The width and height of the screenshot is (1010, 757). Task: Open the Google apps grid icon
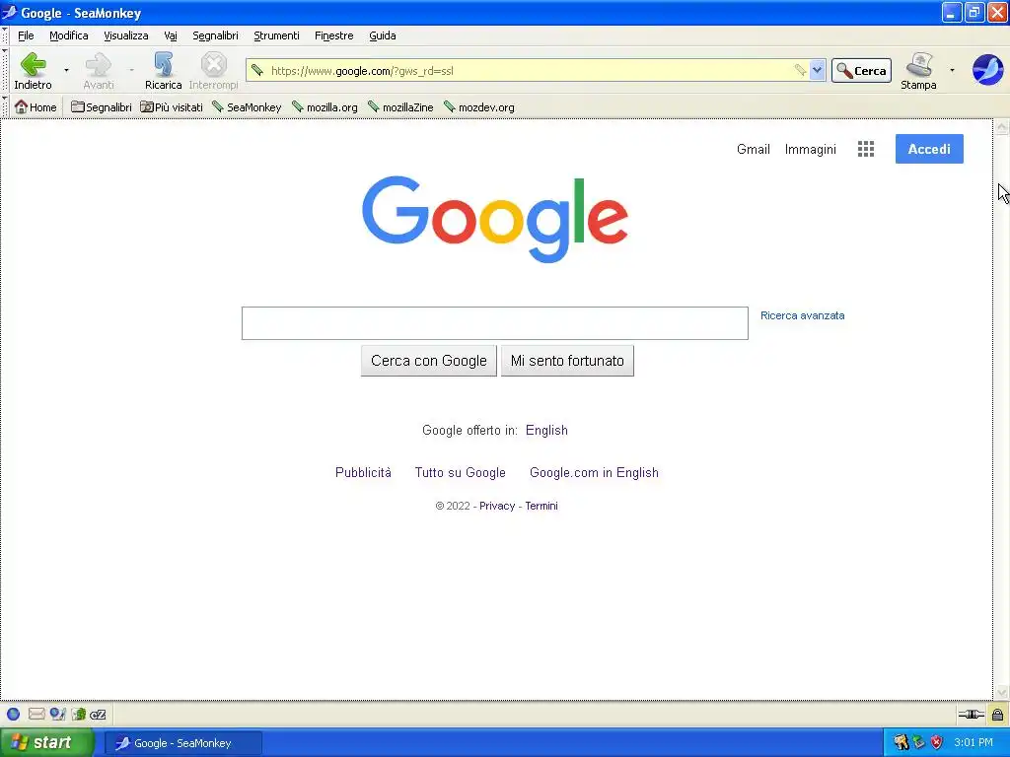[866, 150]
